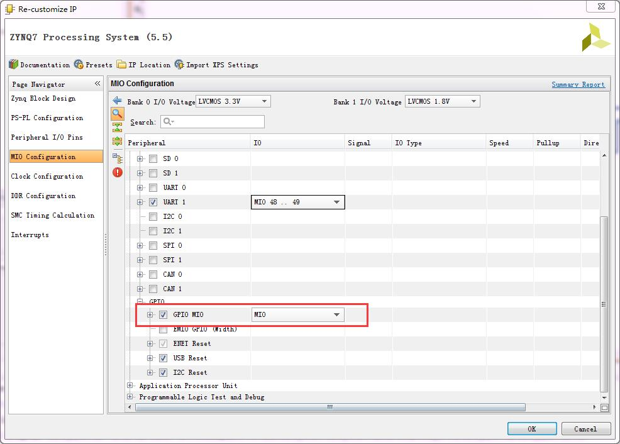Click the blue back arrow icon
The image size is (620, 444).
(117, 101)
